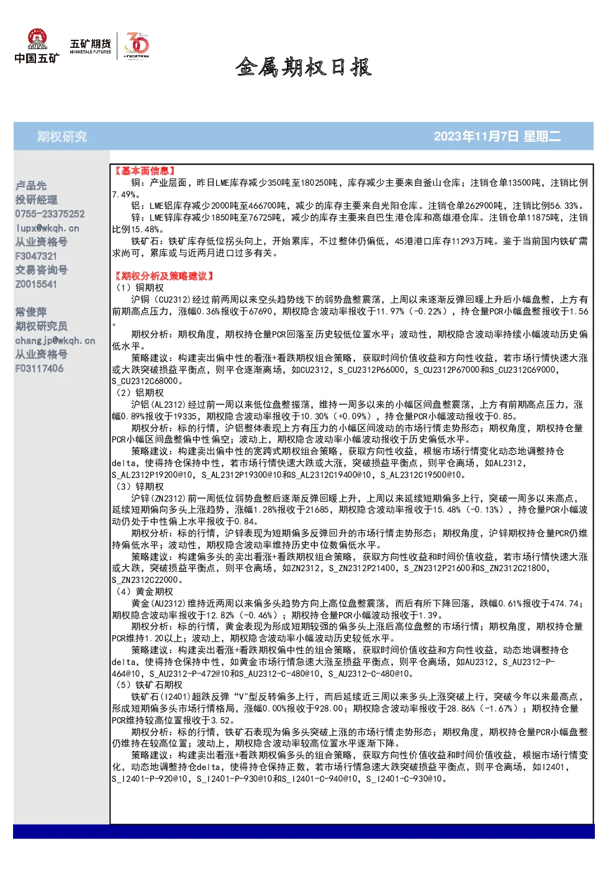Click the 五矿期货 Minmetals Futures logo
The image size is (616, 872).
(x=91, y=47)
